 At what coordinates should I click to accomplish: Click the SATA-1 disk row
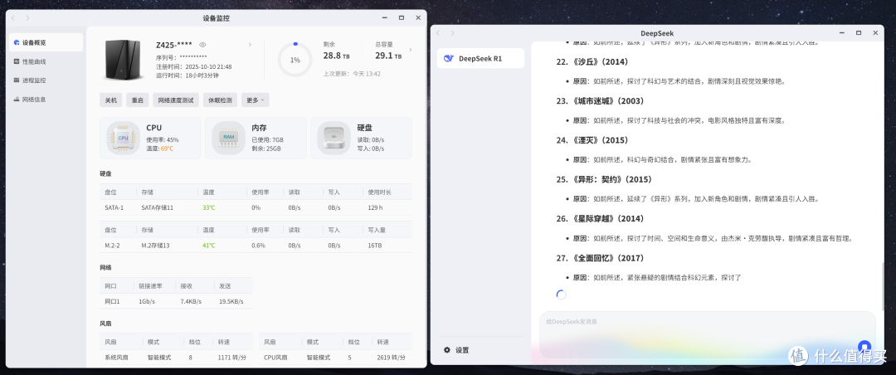(256, 207)
